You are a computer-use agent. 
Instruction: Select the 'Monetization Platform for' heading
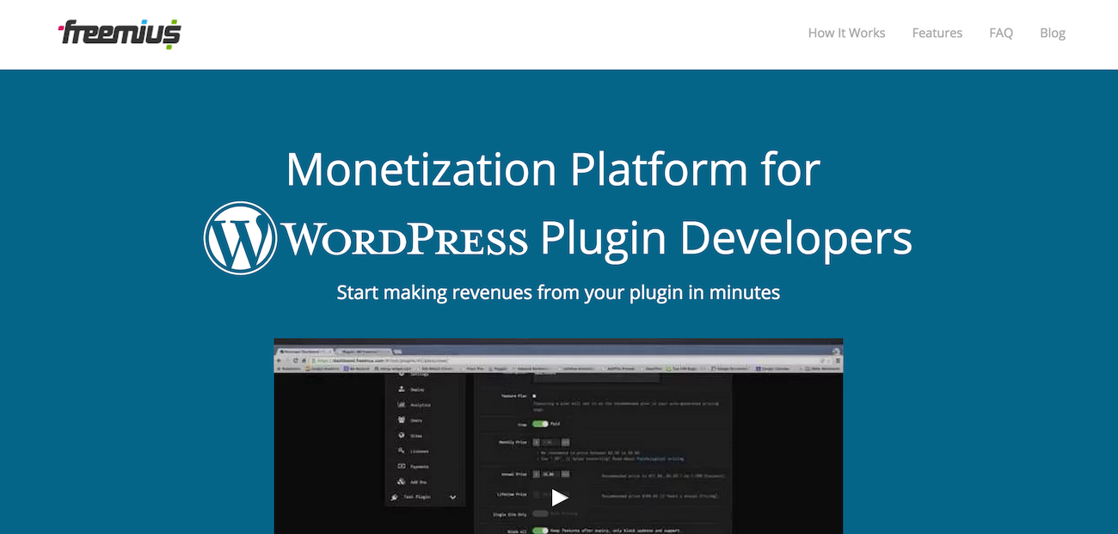click(553, 169)
